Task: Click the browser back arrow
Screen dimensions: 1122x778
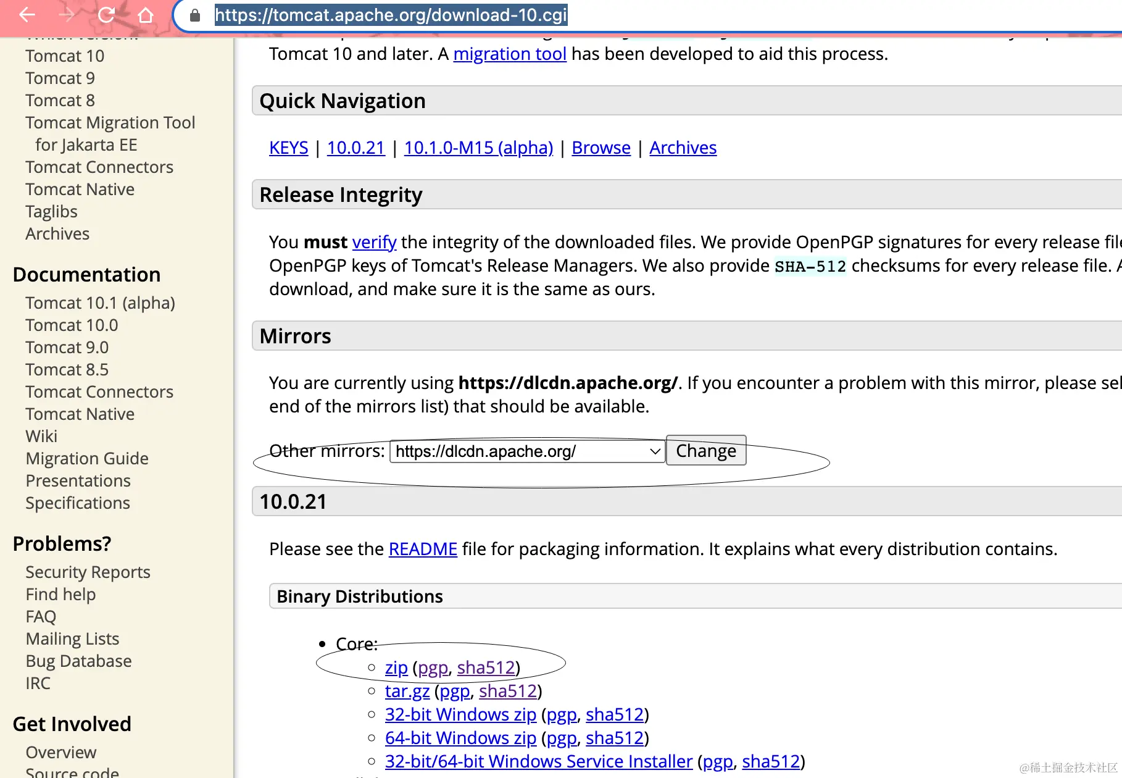Action: [x=27, y=15]
